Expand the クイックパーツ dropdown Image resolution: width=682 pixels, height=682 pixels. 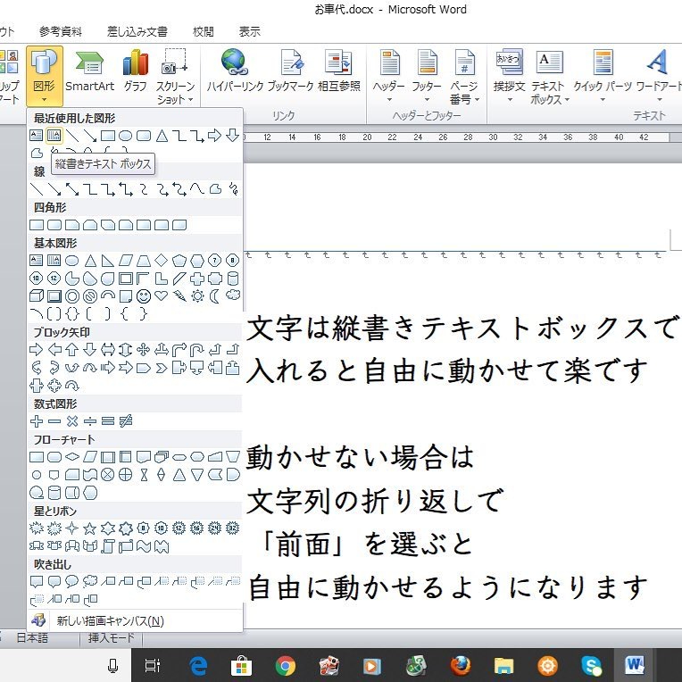tap(603, 76)
